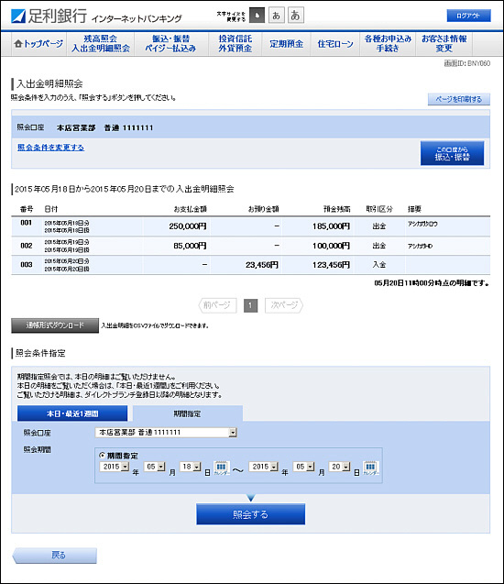Screen dimensions: 504x584
Task: Click balance 185,000円 cell
Action: coord(332,226)
